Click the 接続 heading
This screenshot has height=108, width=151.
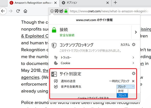click(x=64, y=29)
